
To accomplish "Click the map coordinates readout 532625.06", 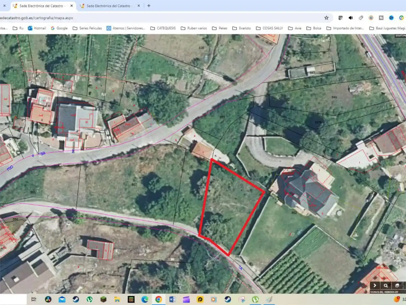I will pos(384,292).
